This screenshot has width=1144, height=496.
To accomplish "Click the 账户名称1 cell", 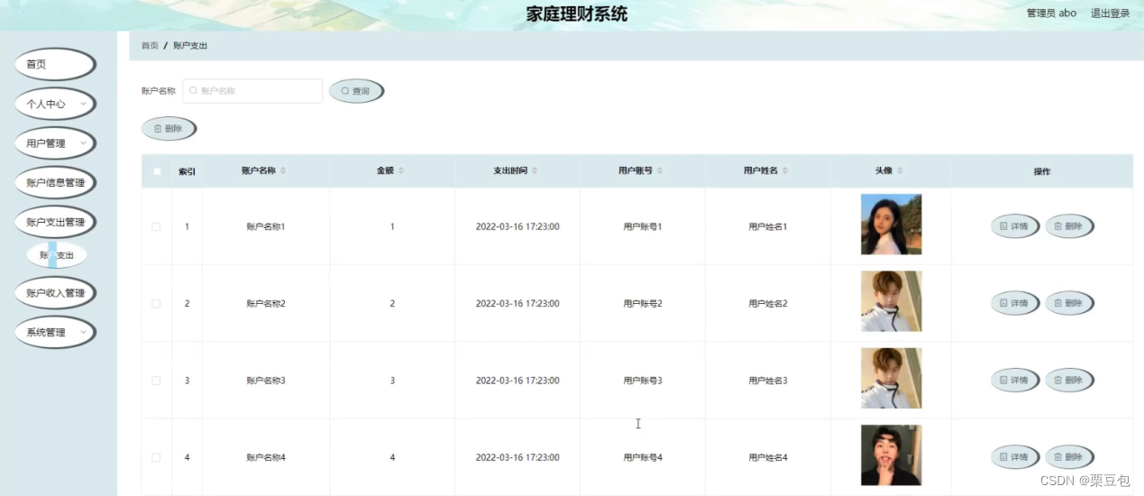I will 266,226.
